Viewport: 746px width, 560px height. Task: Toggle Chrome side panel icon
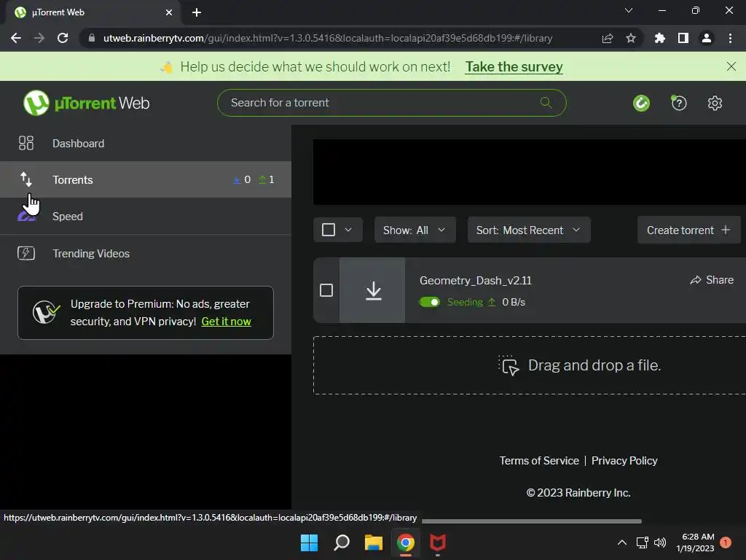(x=683, y=38)
